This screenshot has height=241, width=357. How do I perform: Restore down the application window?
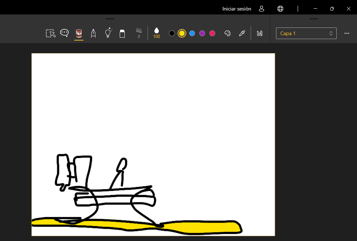(x=332, y=9)
